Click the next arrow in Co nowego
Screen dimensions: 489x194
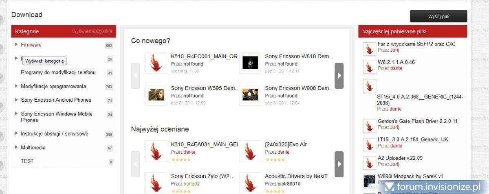tap(339, 76)
